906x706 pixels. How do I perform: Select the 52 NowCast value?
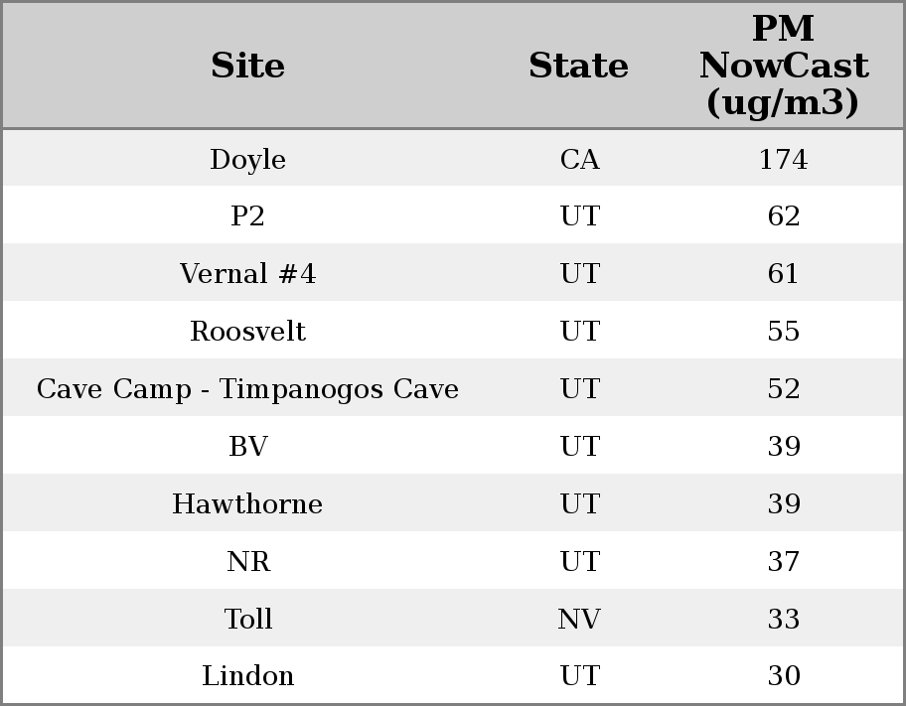coord(783,389)
